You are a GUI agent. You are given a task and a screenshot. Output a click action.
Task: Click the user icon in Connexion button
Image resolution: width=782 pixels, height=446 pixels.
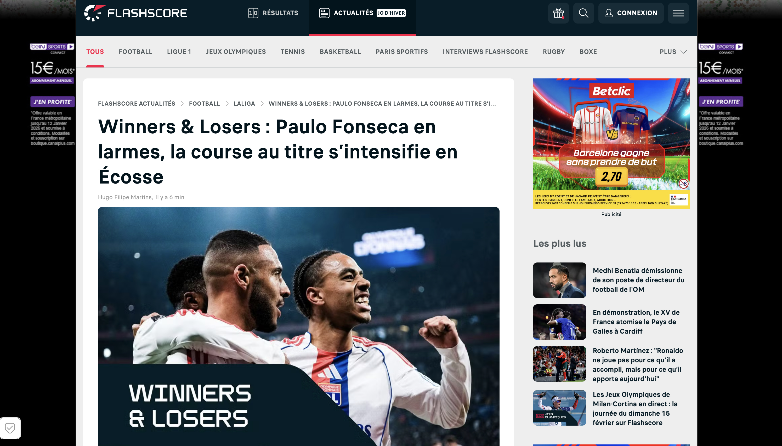pyautogui.click(x=609, y=13)
